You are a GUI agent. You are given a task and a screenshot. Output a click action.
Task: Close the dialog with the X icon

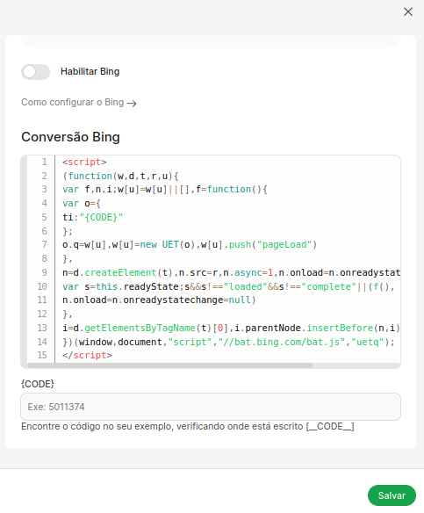407,11
